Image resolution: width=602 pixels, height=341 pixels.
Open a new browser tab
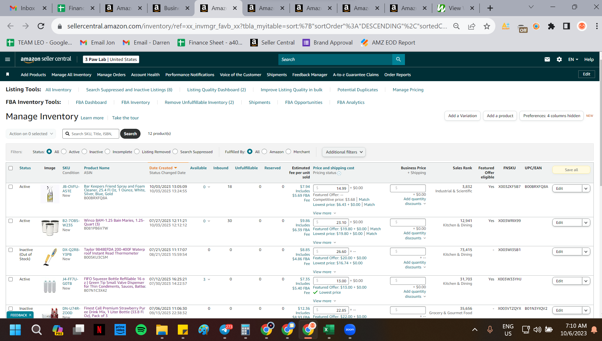tap(490, 8)
